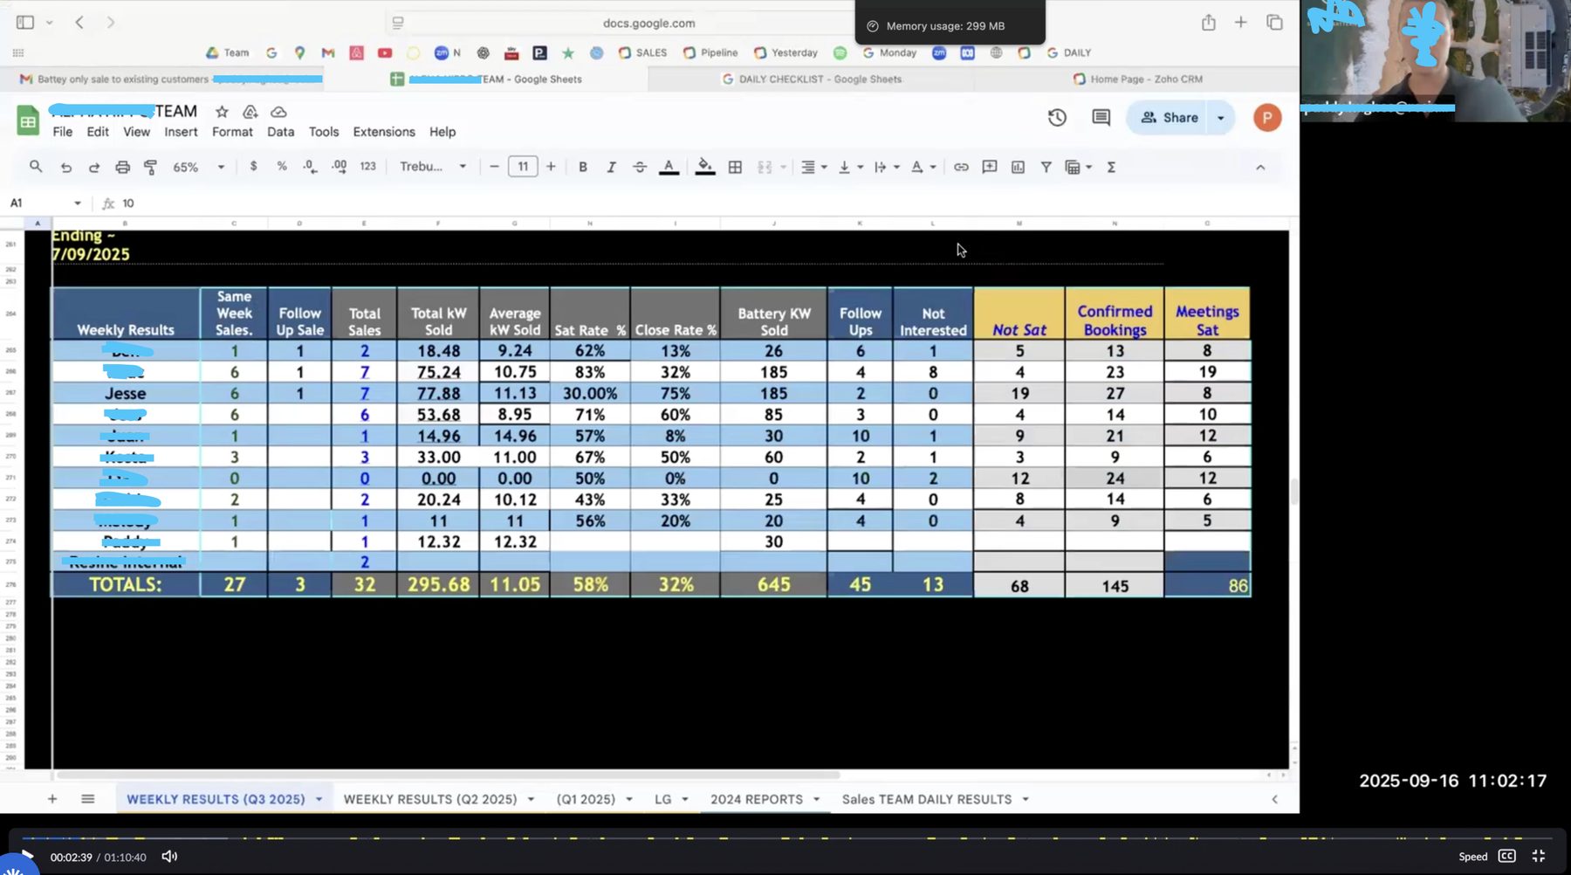
Task: Open the vertical align dropdown
Action: coord(849,167)
